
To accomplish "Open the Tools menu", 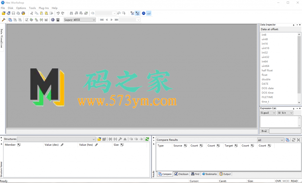I will (32, 8).
